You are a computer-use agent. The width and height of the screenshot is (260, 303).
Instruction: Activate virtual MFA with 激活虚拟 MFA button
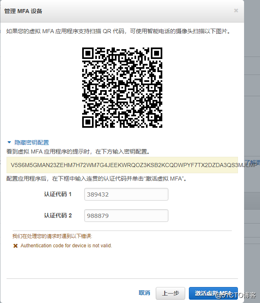coord(213,293)
